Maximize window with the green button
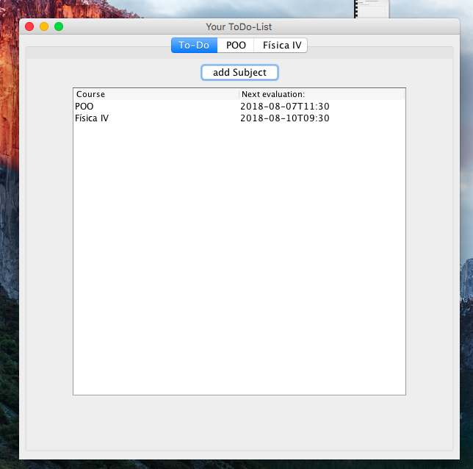 pyautogui.click(x=59, y=26)
